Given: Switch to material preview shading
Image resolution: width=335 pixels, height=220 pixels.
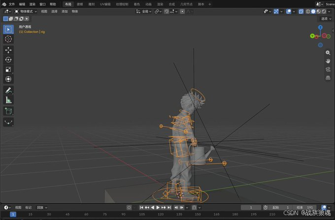Looking at the screenshot, I should coord(319,11).
